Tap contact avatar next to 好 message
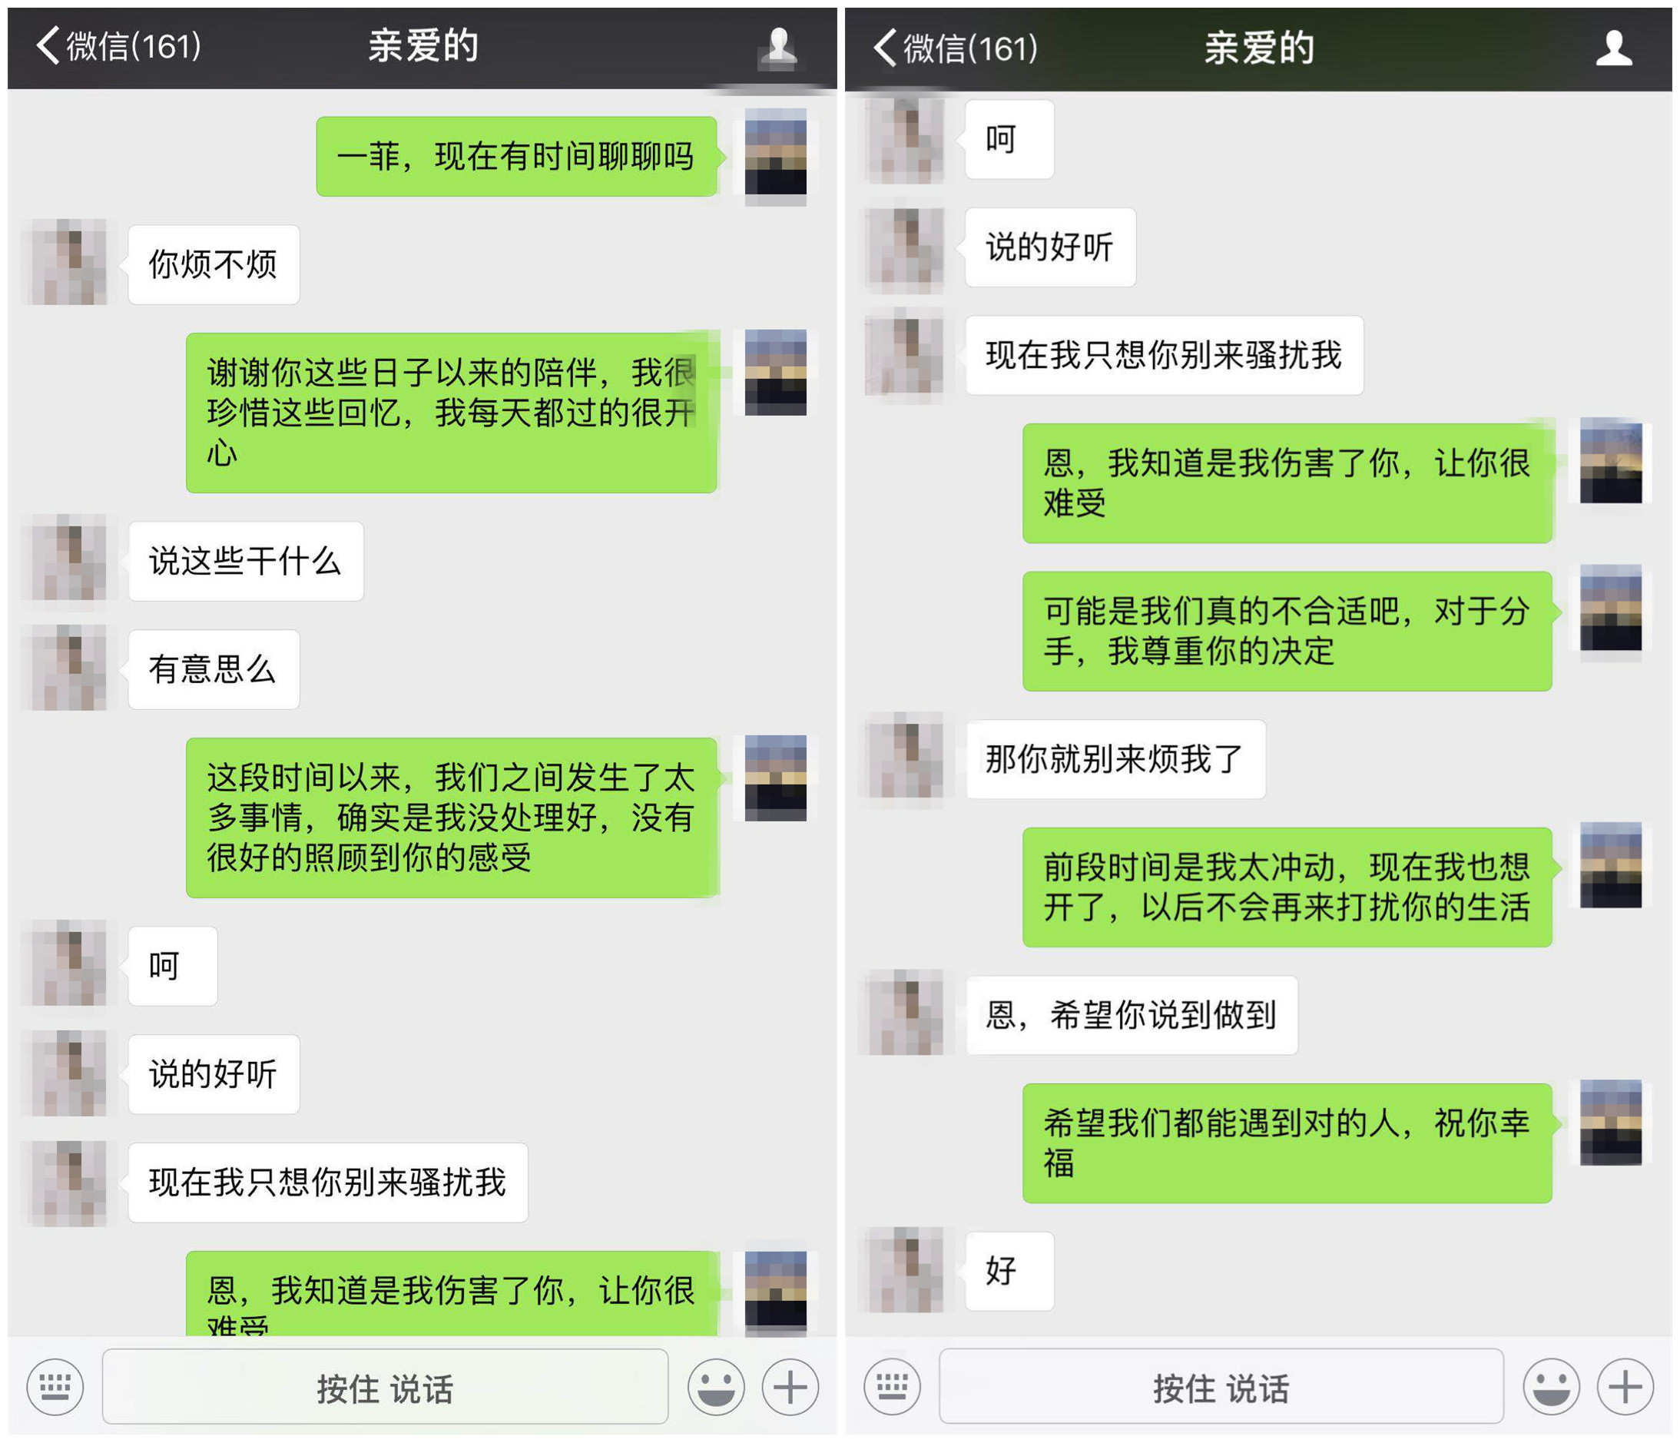Screen dimensions: 1680x1443 [x=905, y=1269]
